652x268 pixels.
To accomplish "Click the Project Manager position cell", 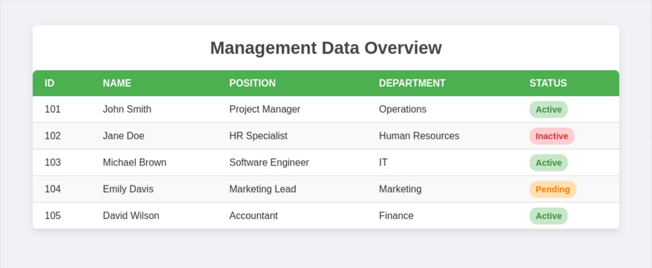I will coord(264,109).
